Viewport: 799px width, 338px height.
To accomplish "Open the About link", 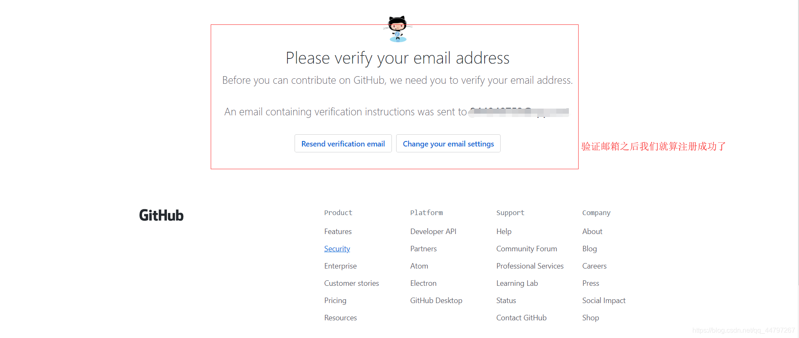I will tap(592, 232).
